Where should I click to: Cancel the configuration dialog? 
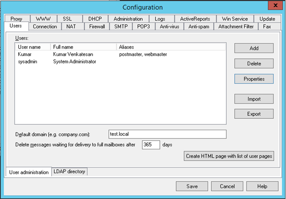227,186
